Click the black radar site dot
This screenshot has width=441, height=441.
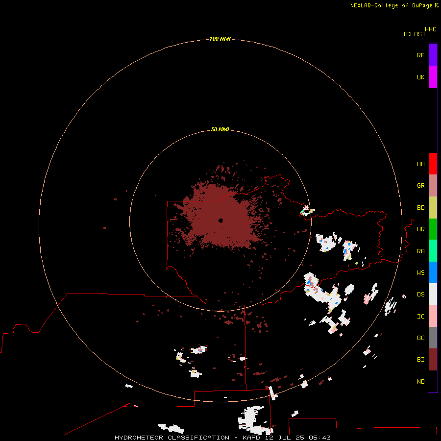pos(220,220)
